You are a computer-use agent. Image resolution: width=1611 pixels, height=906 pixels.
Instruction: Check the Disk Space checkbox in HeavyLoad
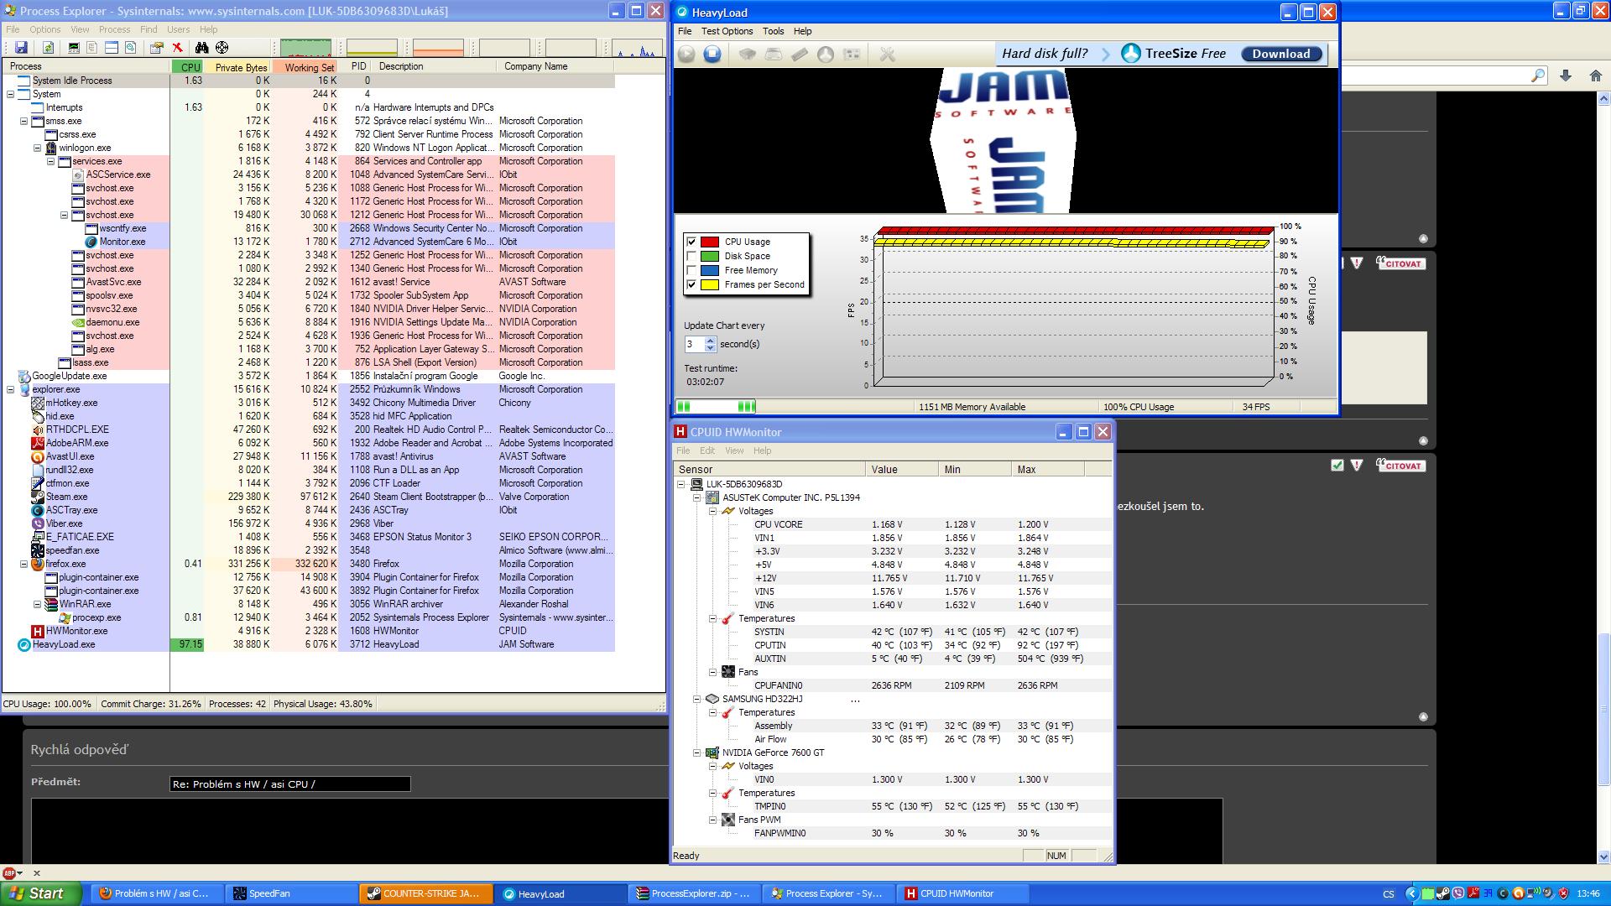[x=691, y=256]
